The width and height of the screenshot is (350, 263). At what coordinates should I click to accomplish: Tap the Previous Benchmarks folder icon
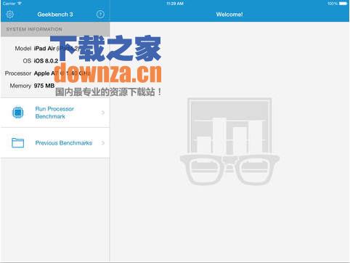point(17,142)
